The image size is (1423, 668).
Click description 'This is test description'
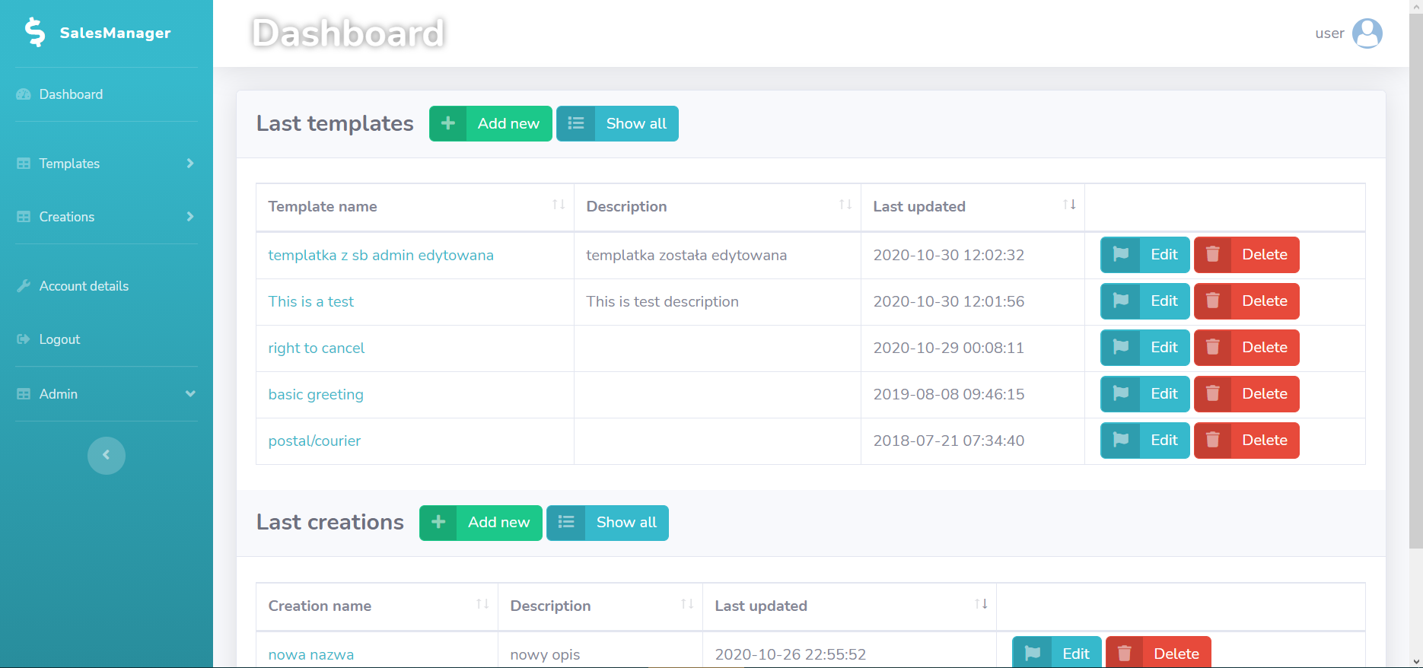click(662, 302)
